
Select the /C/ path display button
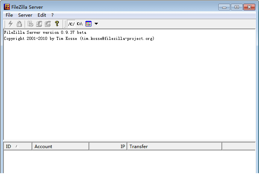[71, 24]
